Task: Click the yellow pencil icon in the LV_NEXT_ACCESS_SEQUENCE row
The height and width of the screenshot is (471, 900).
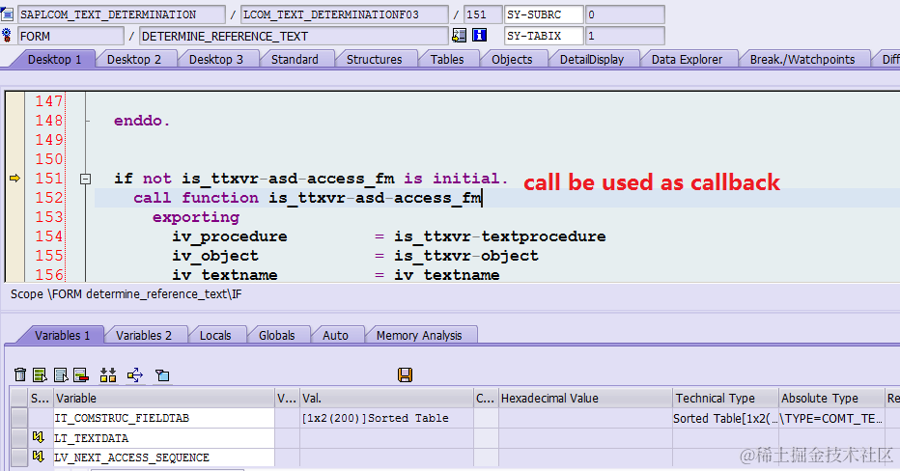Action: tap(39, 457)
